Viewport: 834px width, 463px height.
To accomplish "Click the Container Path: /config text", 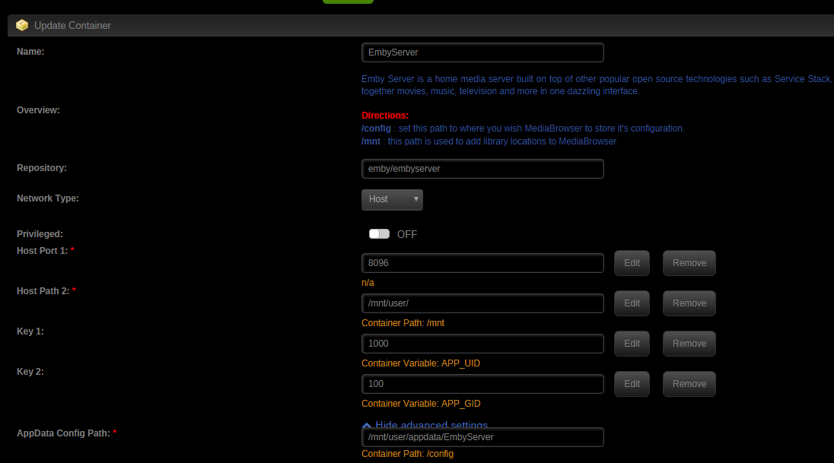I will point(407,453).
